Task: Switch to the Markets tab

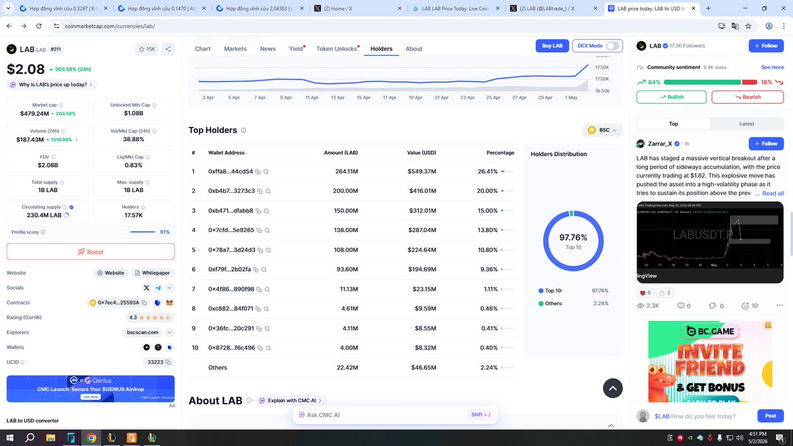Action: pos(235,49)
